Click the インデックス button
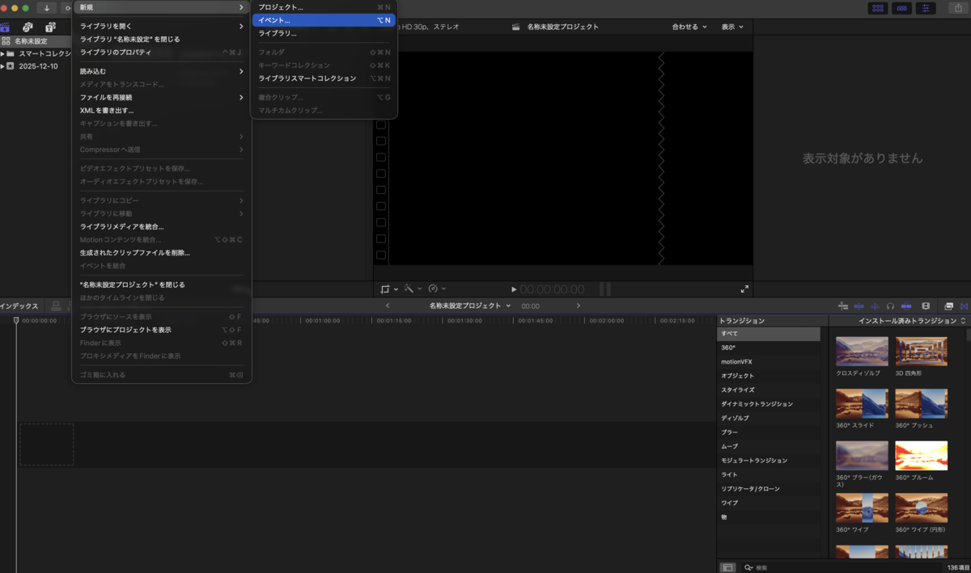The image size is (971, 573). pos(19,306)
